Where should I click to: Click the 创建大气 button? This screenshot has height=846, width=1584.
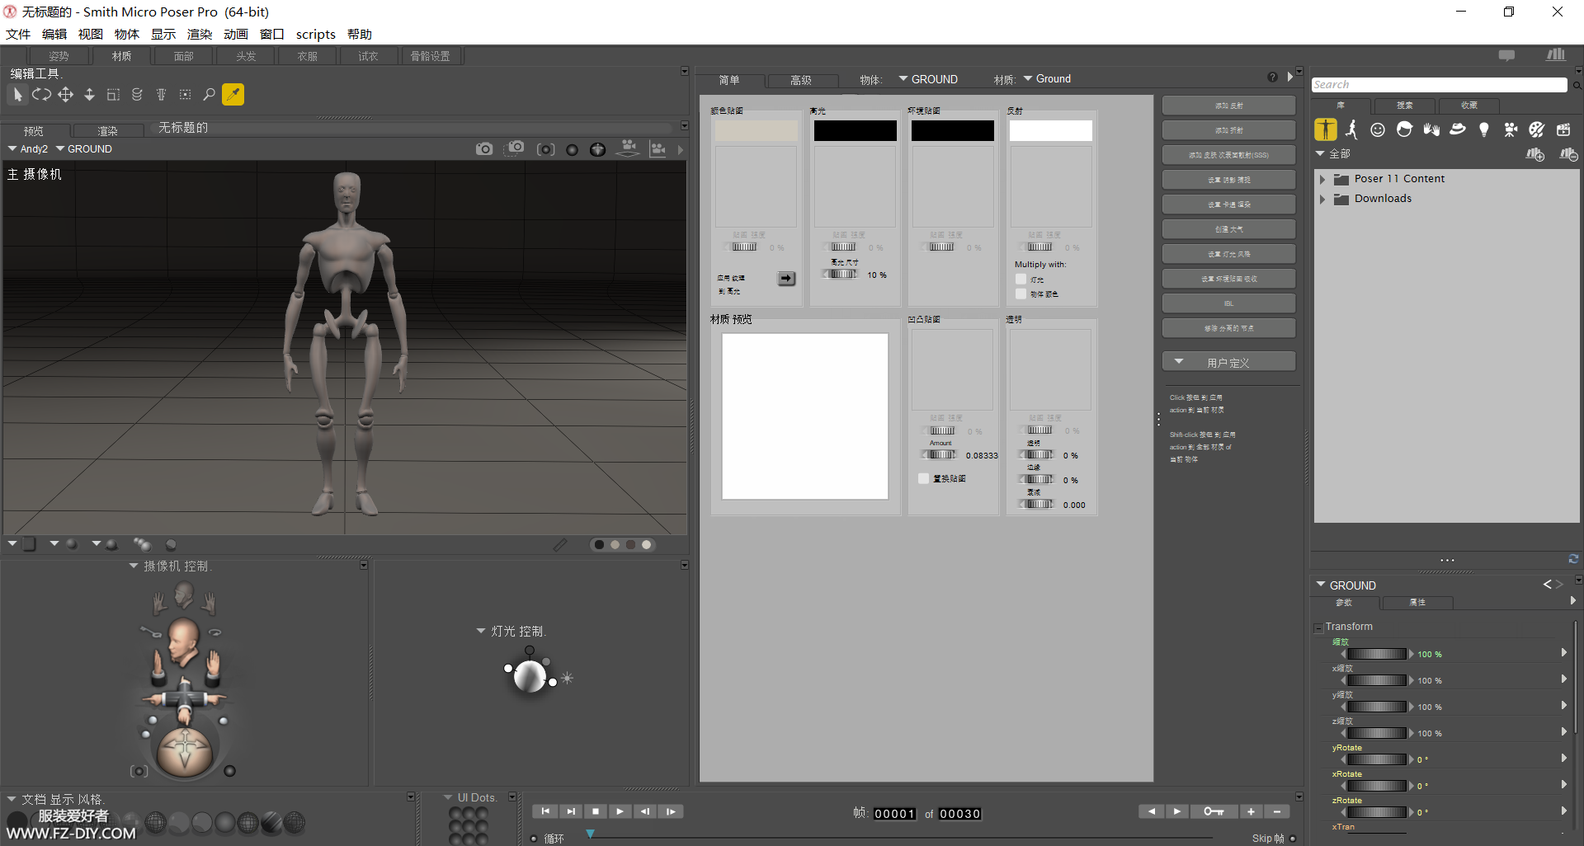1228,229
